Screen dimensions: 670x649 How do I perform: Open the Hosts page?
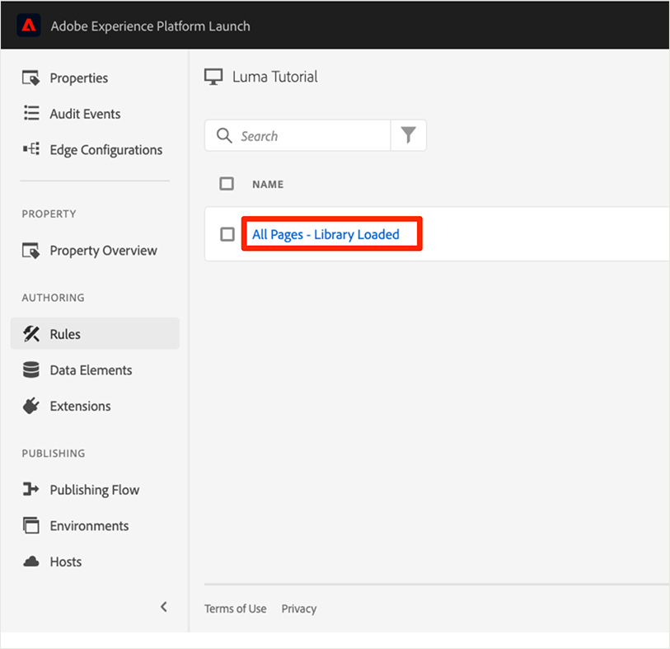click(66, 562)
